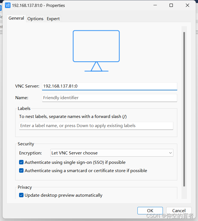Minimize the Properties window
This screenshot has width=198, height=221.
155,5
